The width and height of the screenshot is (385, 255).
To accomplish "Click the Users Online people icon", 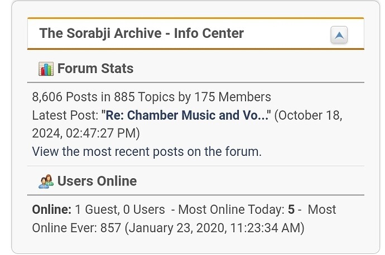I will (46, 182).
